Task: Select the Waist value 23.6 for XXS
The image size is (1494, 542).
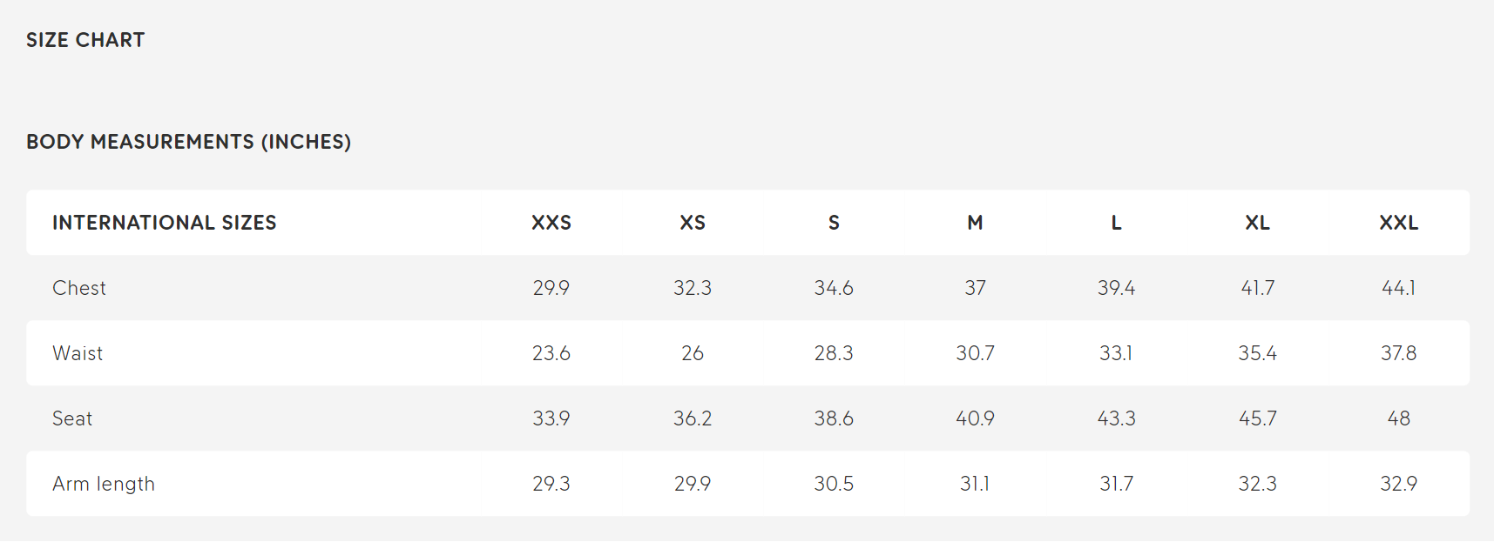Action: click(x=551, y=353)
